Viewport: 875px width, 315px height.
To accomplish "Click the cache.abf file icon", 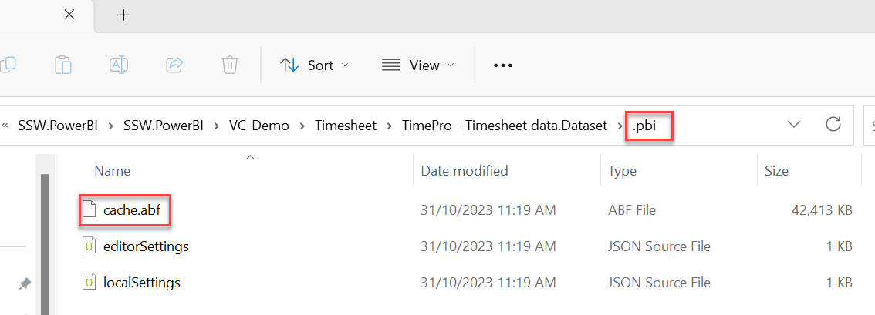I will click(x=89, y=209).
